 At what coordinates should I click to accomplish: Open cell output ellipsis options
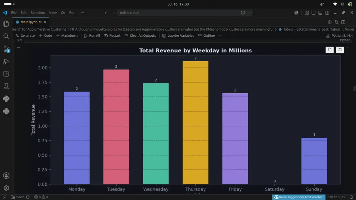click(19, 48)
